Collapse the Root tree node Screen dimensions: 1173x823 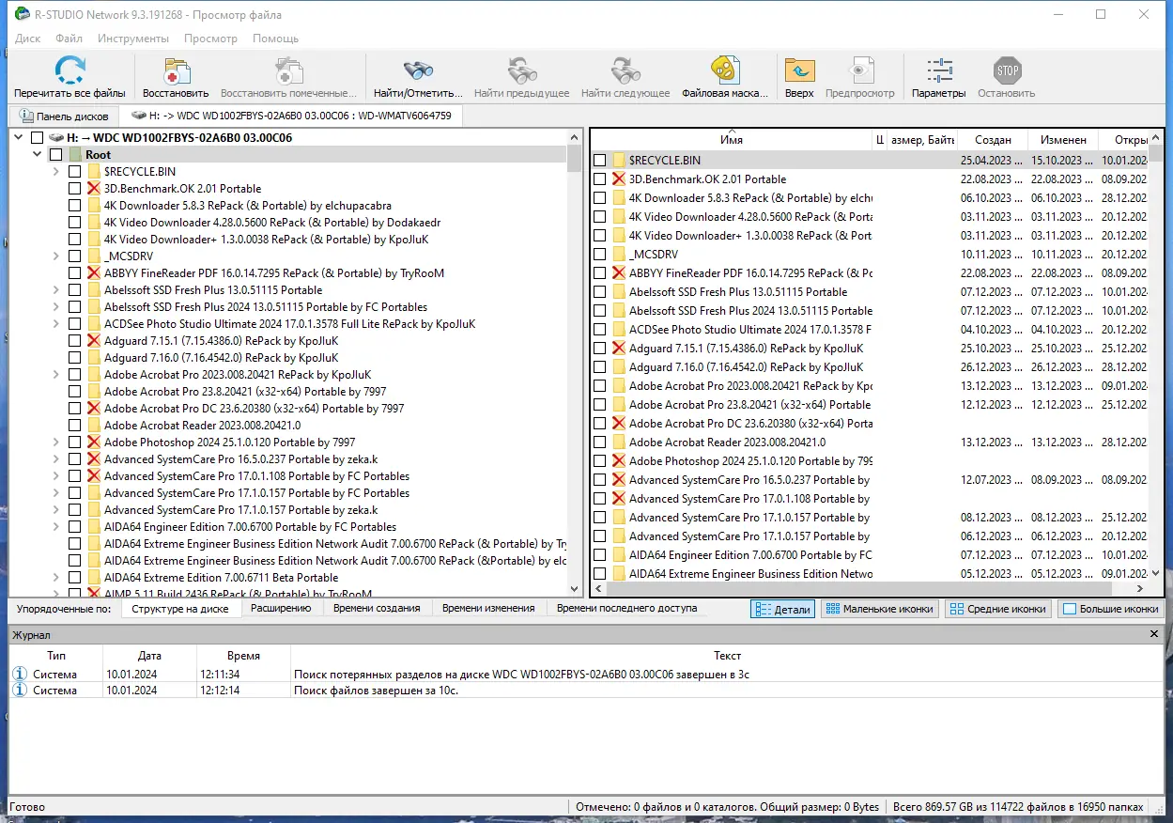[39, 155]
